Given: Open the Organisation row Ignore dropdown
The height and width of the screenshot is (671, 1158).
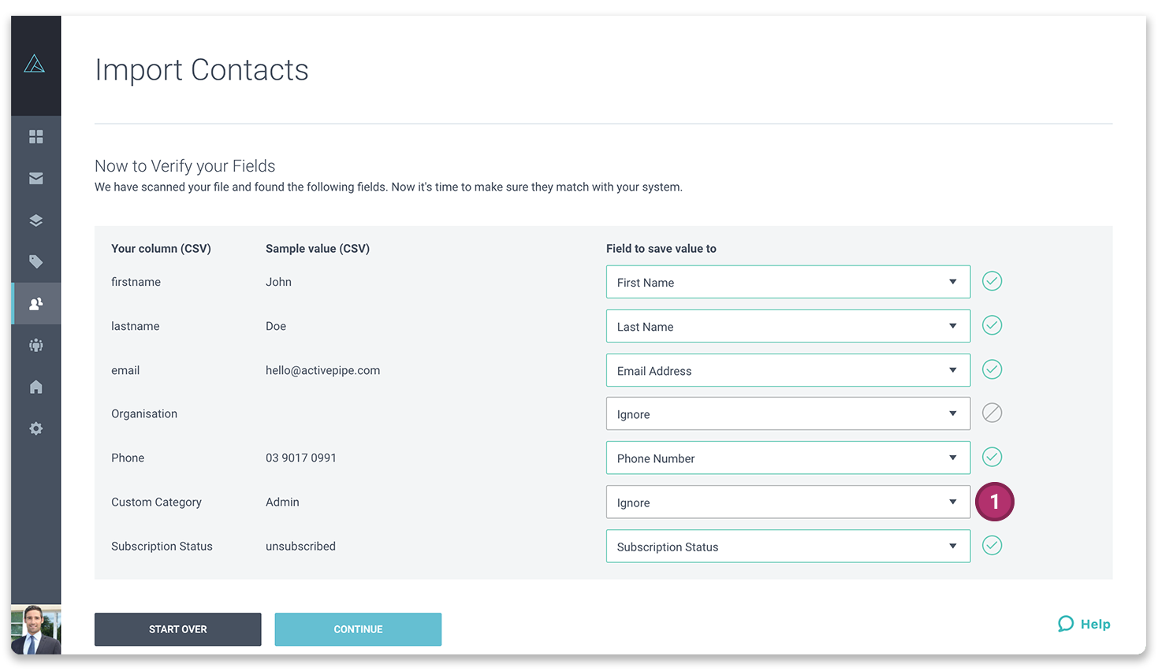Looking at the screenshot, I should pos(788,413).
